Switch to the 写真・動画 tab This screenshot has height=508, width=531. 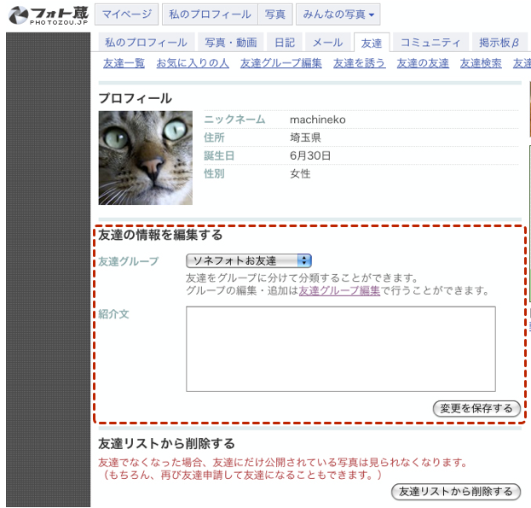point(230,43)
